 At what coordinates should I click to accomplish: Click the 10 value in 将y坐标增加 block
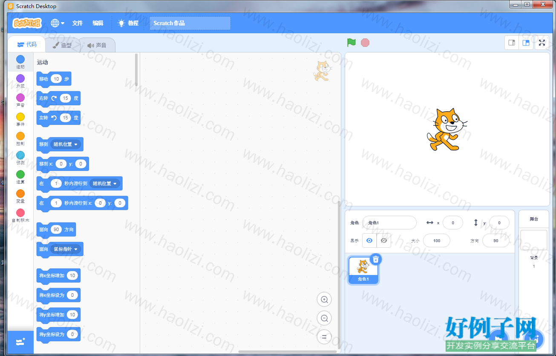(72, 315)
